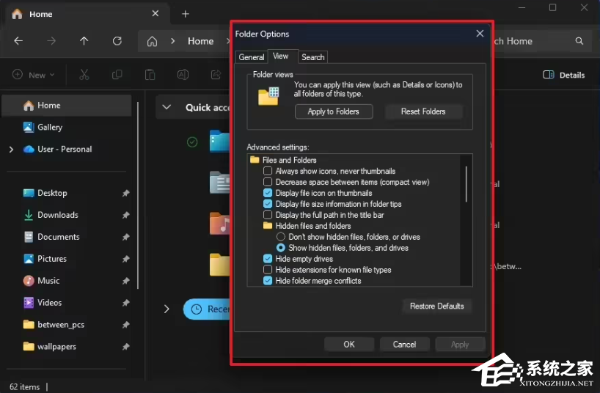This screenshot has width=600, height=393.
Task: Uncheck Hide empty drives
Action: pyautogui.click(x=268, y=259)
